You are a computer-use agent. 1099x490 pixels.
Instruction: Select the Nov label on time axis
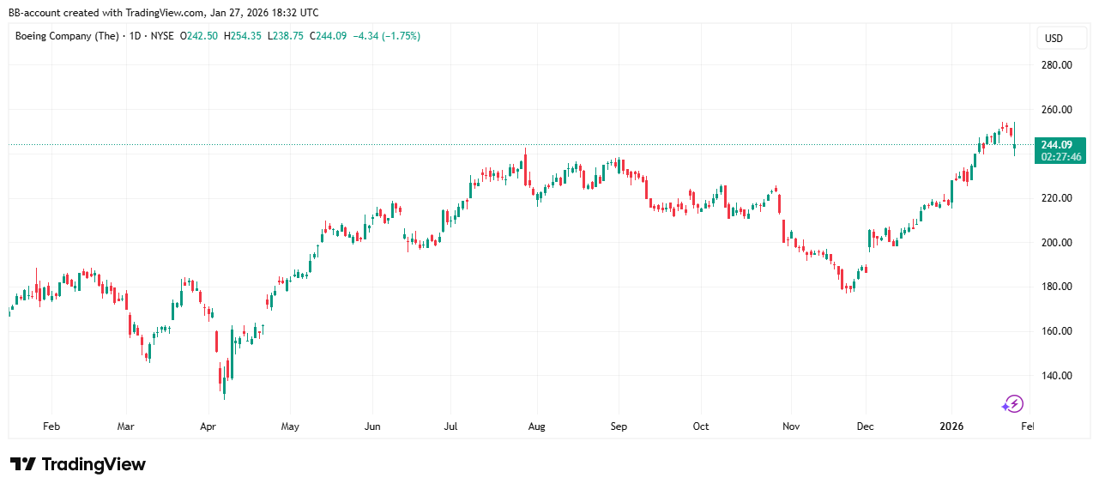coord(791,426)
